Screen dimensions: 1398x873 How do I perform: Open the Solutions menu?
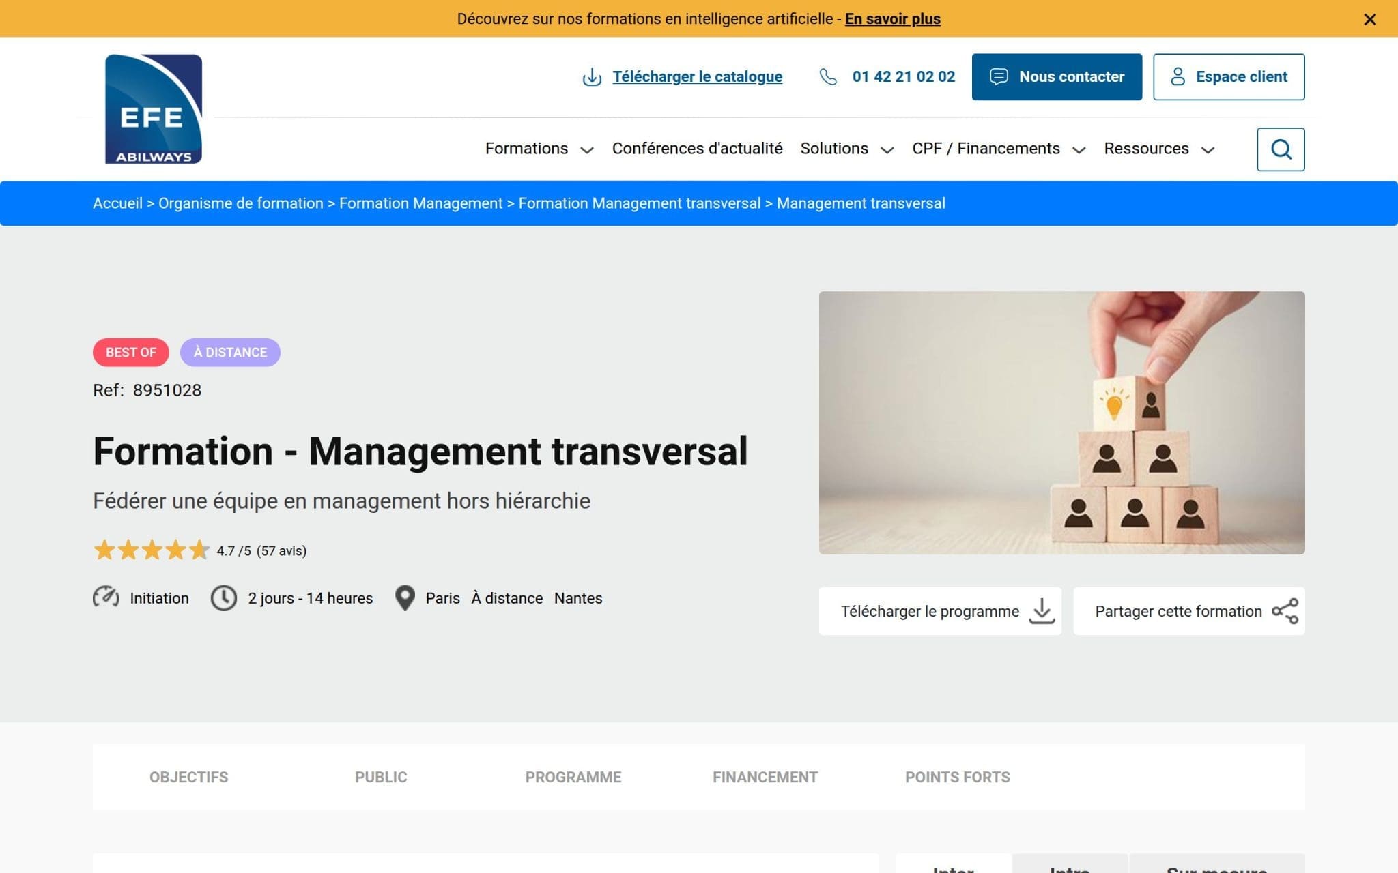click(x=833, y=149)
